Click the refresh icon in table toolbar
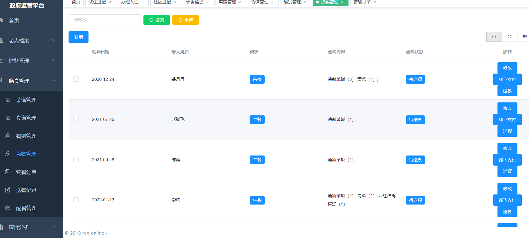The height and width of the screenshot is (238, 529). 509,37
